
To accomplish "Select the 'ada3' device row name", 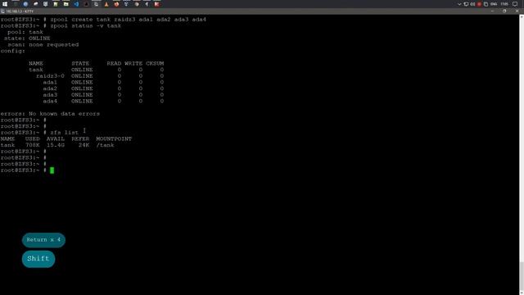I will pos(50,95).
